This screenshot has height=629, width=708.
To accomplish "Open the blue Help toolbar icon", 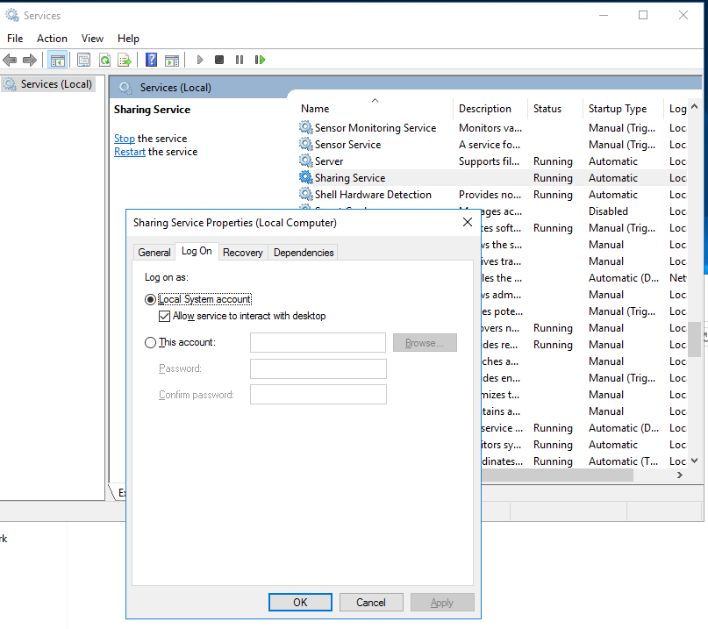I will [x=151, y=60].
